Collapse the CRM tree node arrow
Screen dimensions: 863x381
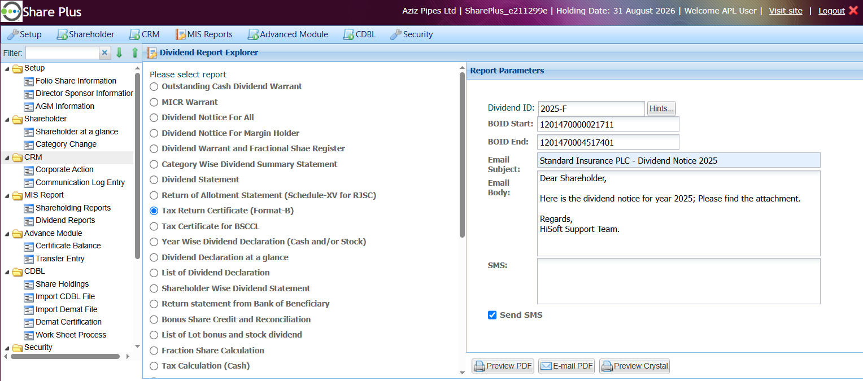[x=7, y=158]
